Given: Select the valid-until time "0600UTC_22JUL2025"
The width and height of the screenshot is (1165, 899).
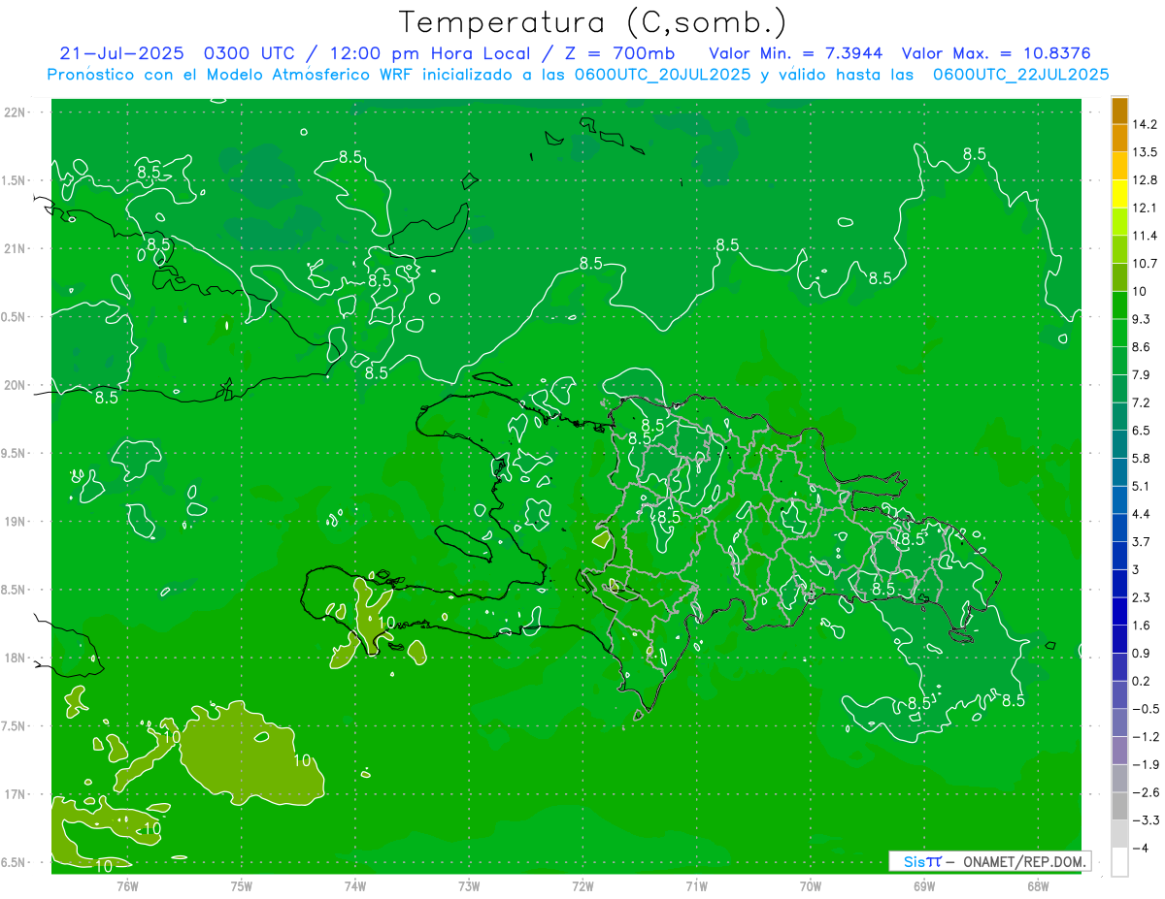Looking at the screenshot, I should click(1020, 75).
